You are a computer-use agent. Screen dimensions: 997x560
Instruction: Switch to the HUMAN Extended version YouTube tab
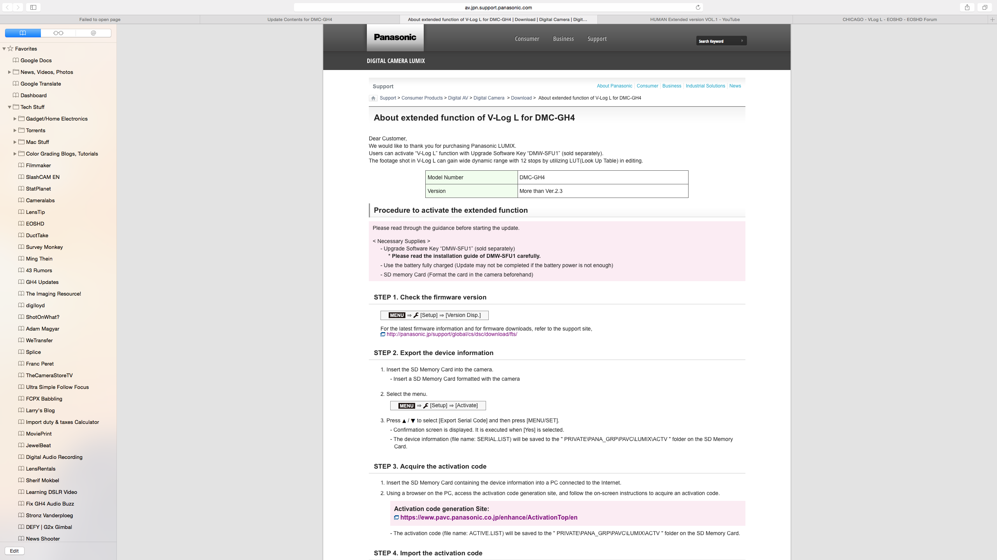point(695,19)
